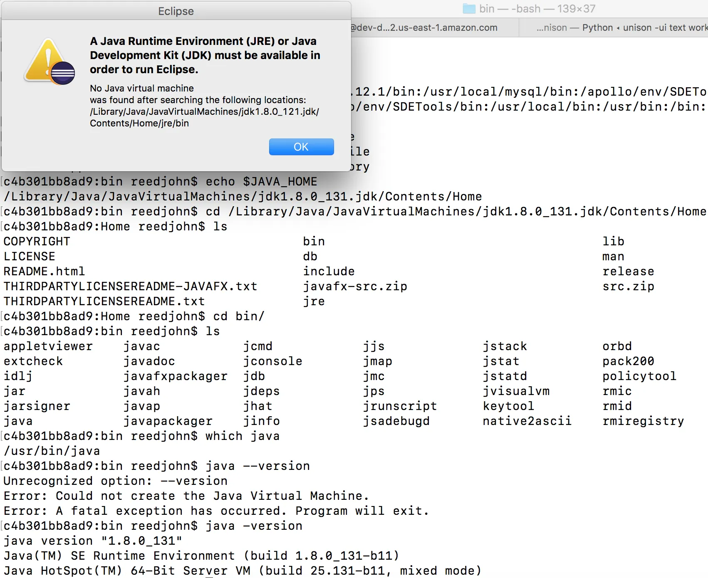Viewport: 708px width, 578px height.
Task: Click the Eclipse warning icon in dialog
Action: coord(50,62)
